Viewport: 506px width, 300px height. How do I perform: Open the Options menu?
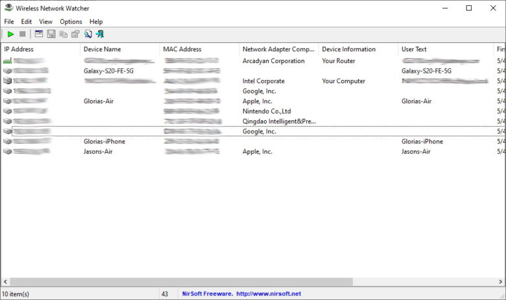click(71, 21)
